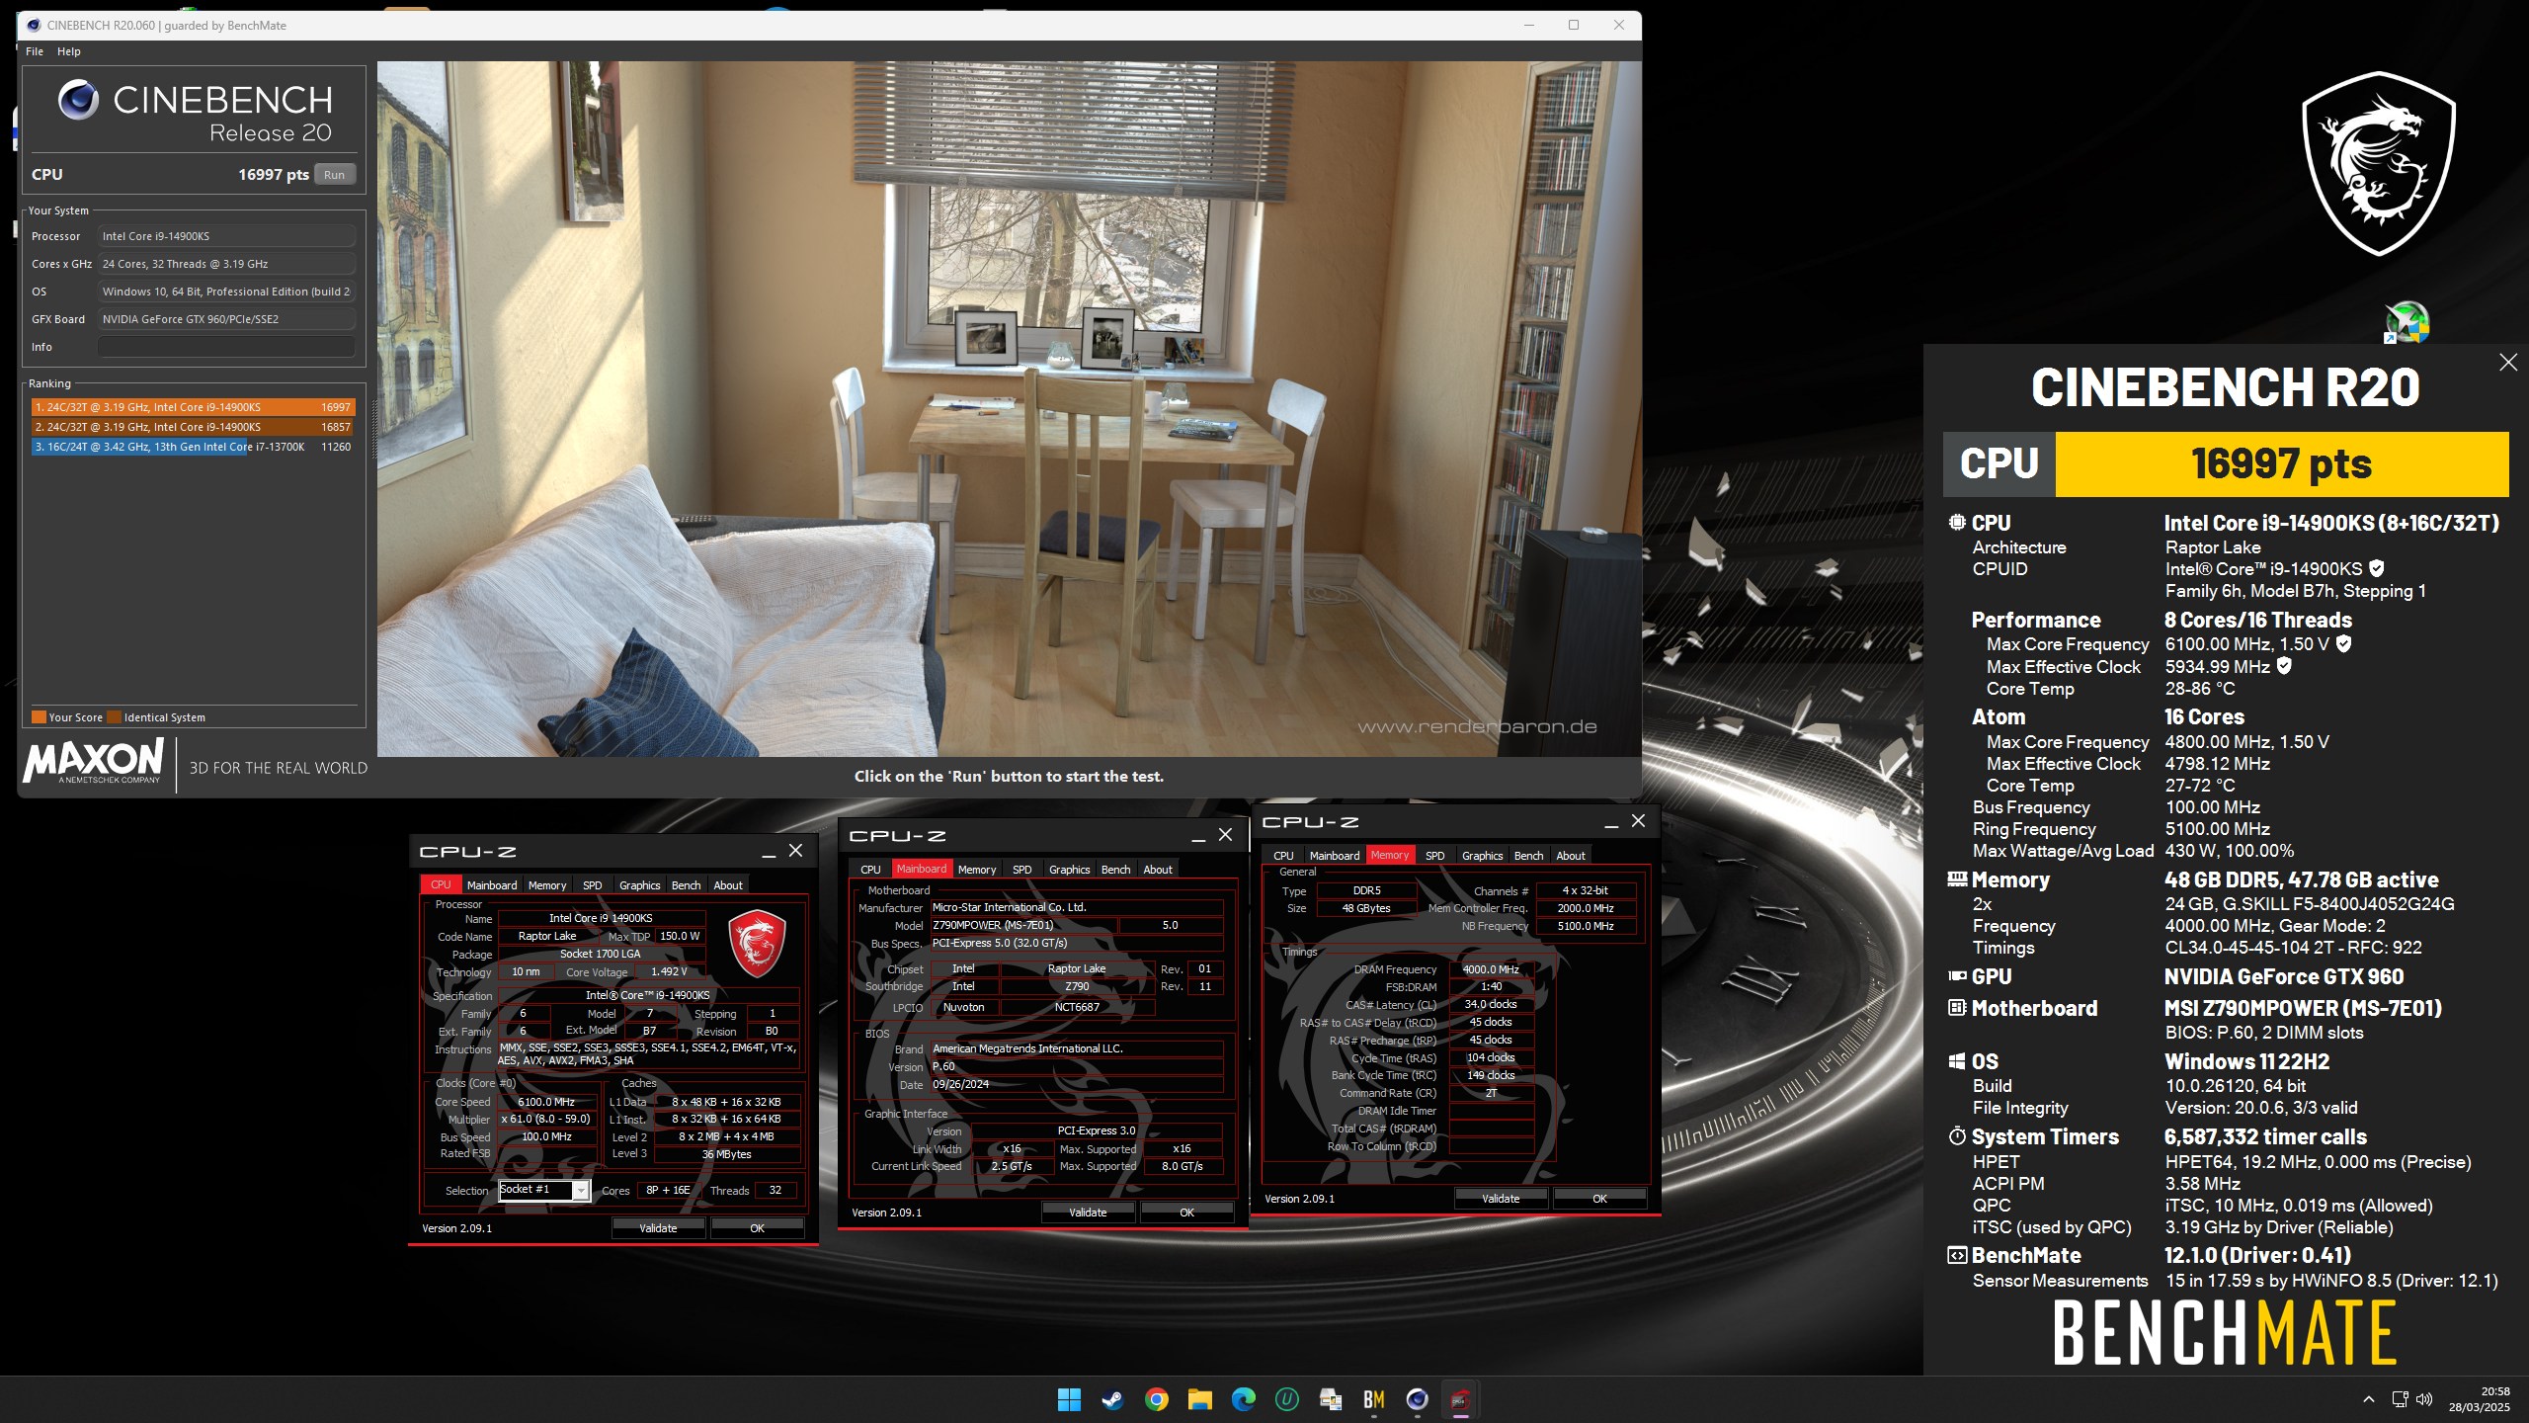Open Microsoft Edge from the taskbar
The width and height of the screenshot is (2529, 1423).
1243,1399
